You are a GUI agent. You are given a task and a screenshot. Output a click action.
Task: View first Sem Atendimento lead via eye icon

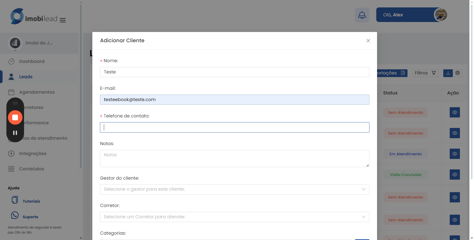tap(455, 113)
